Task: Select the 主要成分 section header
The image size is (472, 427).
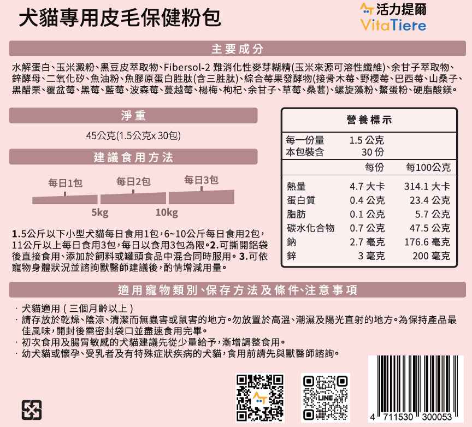Action: (237, 49)
